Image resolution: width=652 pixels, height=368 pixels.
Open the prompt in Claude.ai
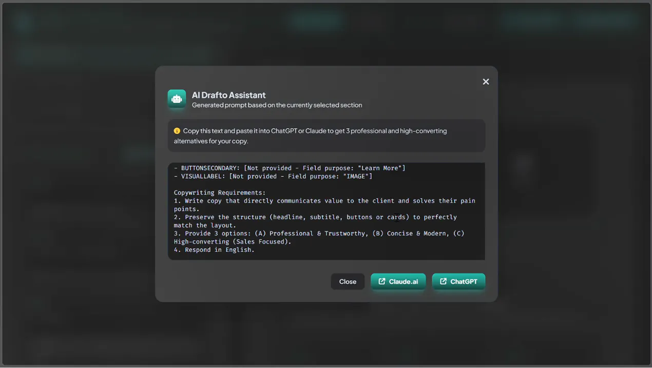pyautogui.click(x=398, y=281)
